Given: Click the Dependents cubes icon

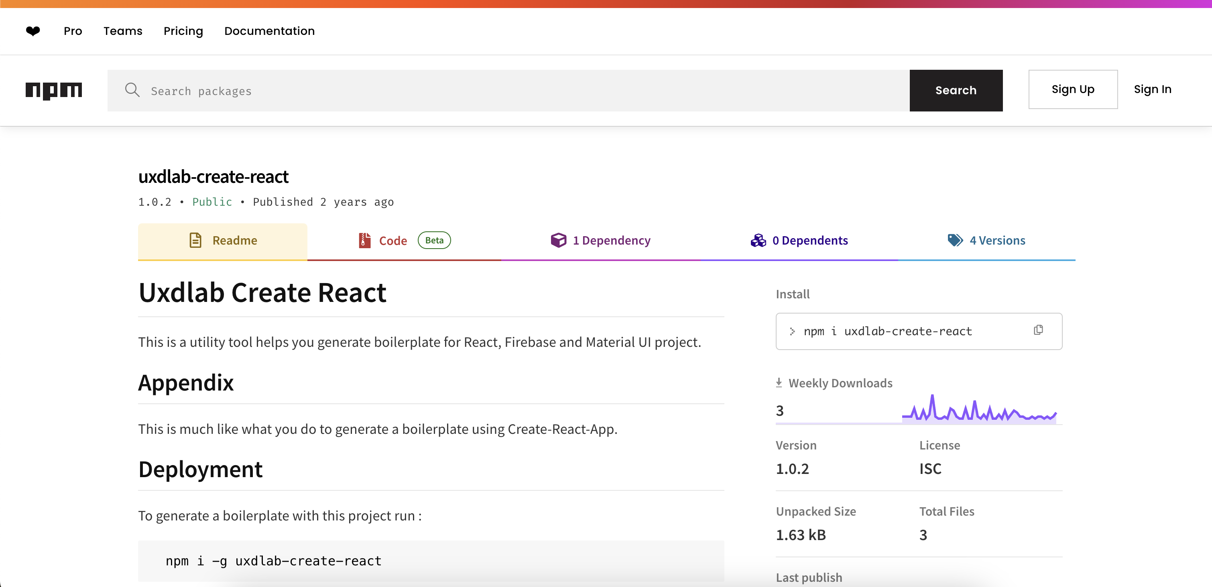Looking at the screenshot, I should coord(758,240).
